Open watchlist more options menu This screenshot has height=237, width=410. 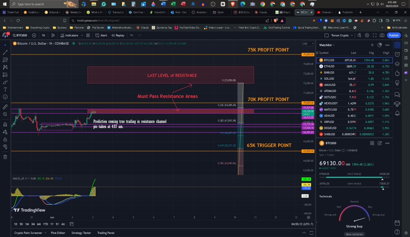point(387,45)
